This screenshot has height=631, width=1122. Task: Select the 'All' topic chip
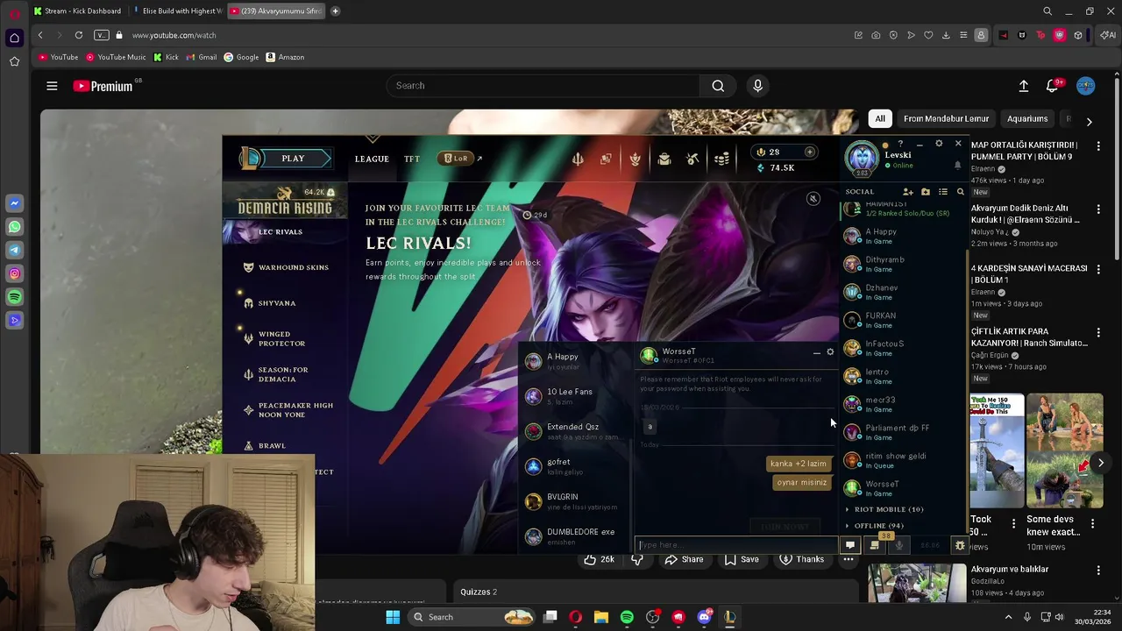(880, 119)
